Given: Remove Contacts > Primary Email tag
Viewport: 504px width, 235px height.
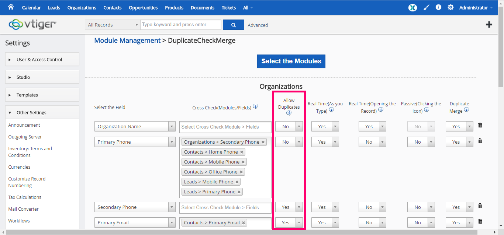Looking at the screenshot, I should 244,223.
